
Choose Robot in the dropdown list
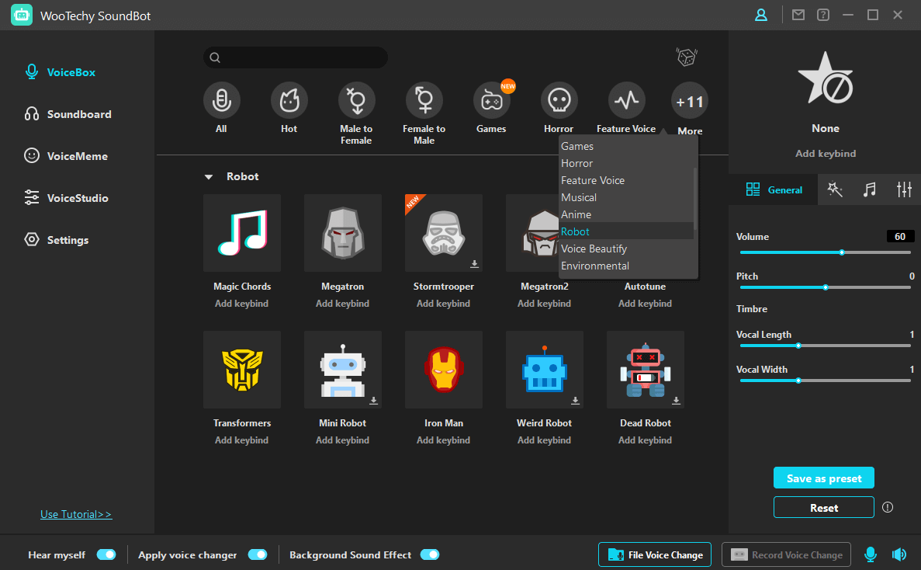pyautogui.click(x=626, y=231)
